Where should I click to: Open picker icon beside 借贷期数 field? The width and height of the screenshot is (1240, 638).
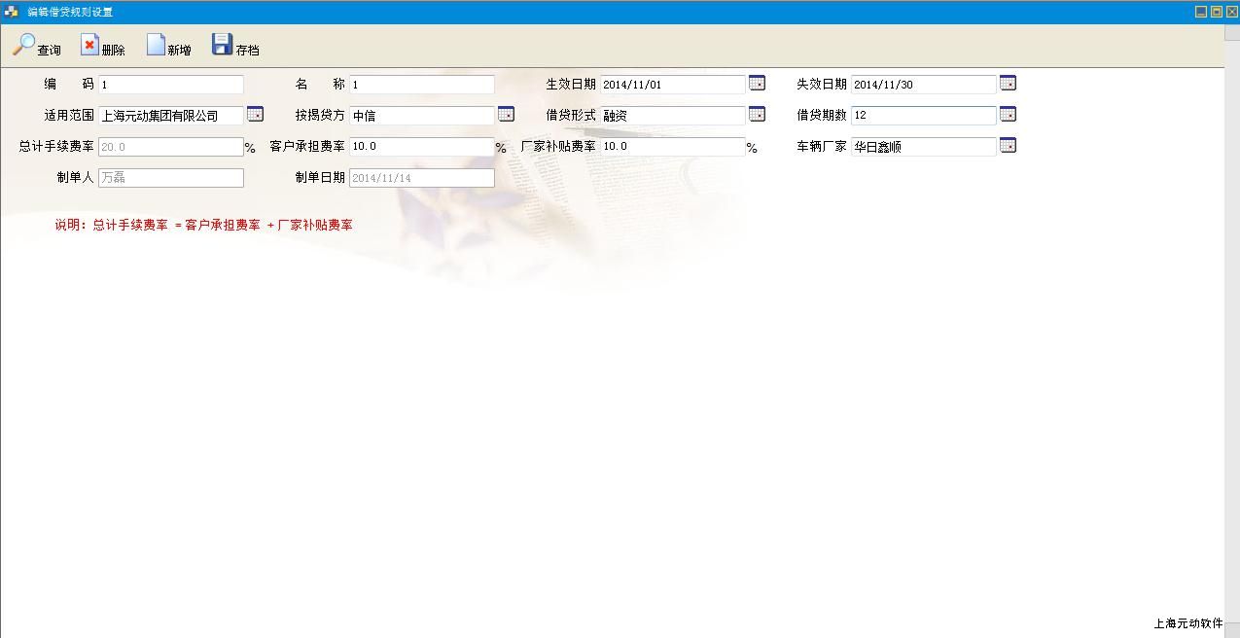(1008, 115)
